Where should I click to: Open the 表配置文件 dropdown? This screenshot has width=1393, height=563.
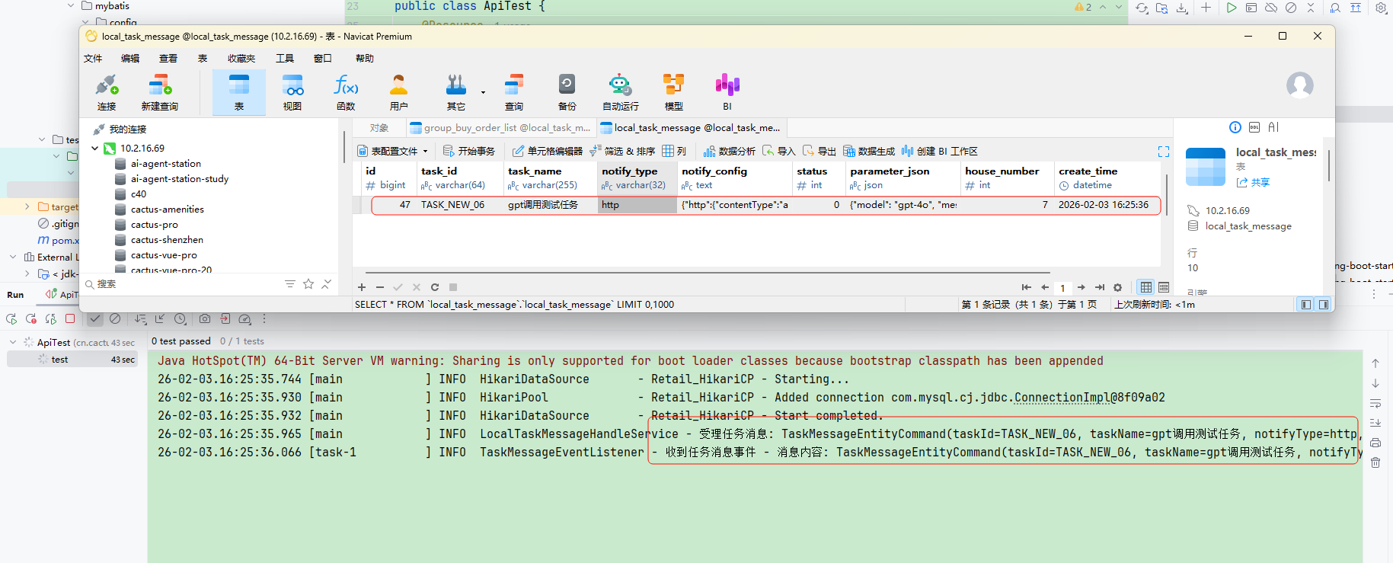pos(393,151)
